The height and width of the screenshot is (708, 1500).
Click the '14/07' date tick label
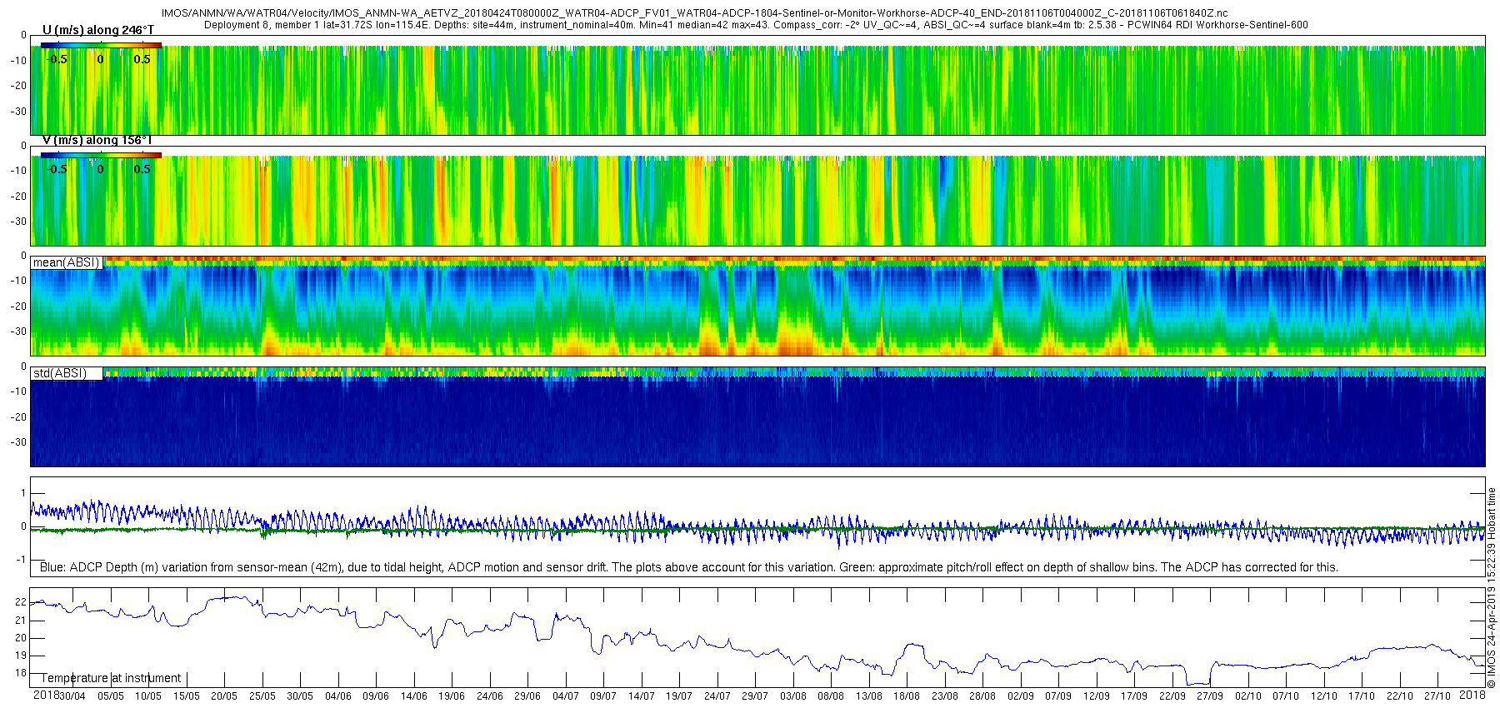(642, 696)
